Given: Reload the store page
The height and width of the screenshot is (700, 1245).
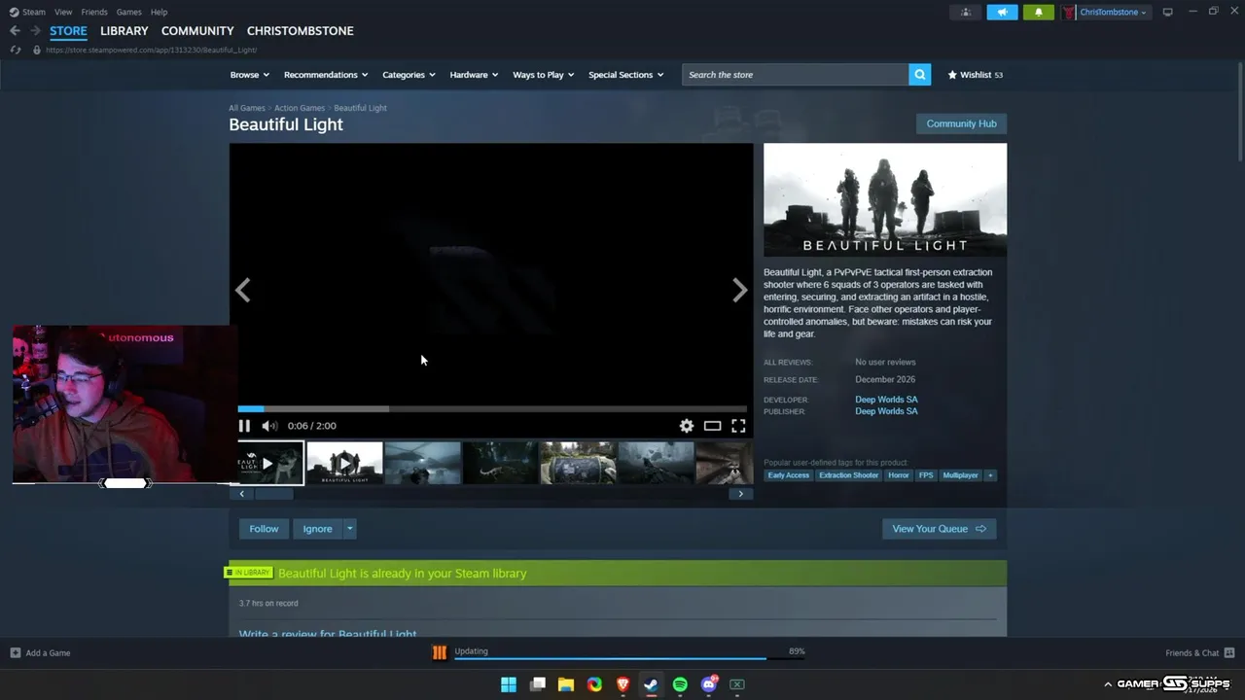Looking at the screenshot, I should (16, 50).
